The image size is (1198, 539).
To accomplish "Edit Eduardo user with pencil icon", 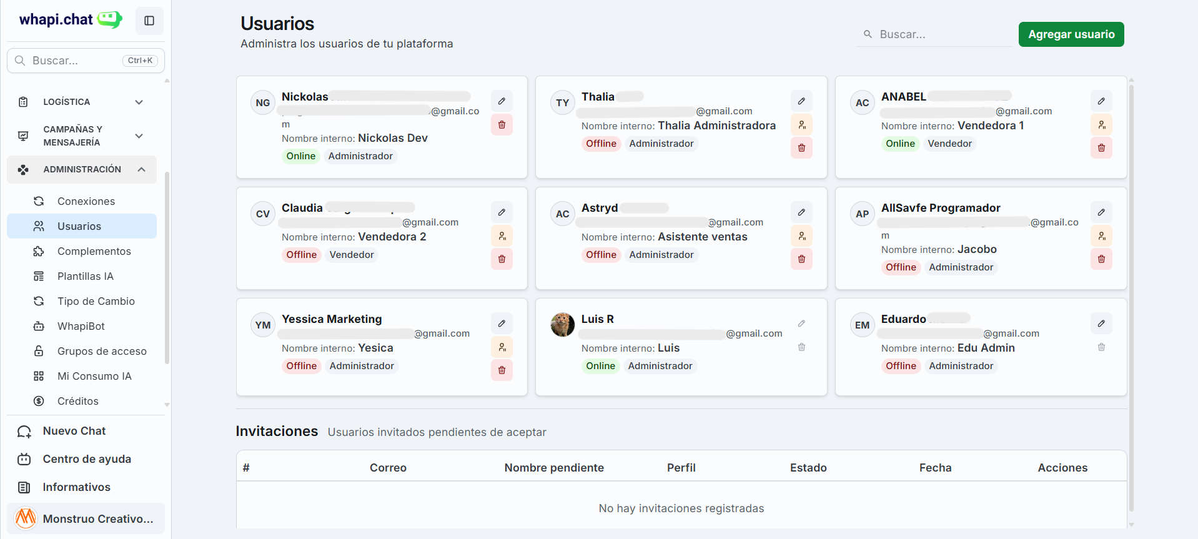I will coord(1101,324).
